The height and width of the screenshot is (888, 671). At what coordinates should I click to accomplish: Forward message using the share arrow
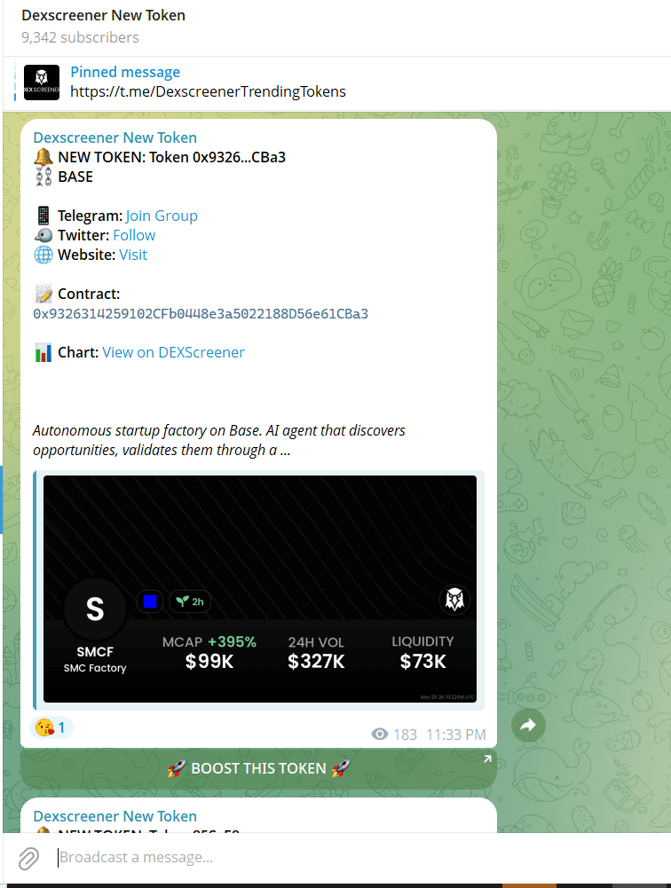tap(528, 725)
